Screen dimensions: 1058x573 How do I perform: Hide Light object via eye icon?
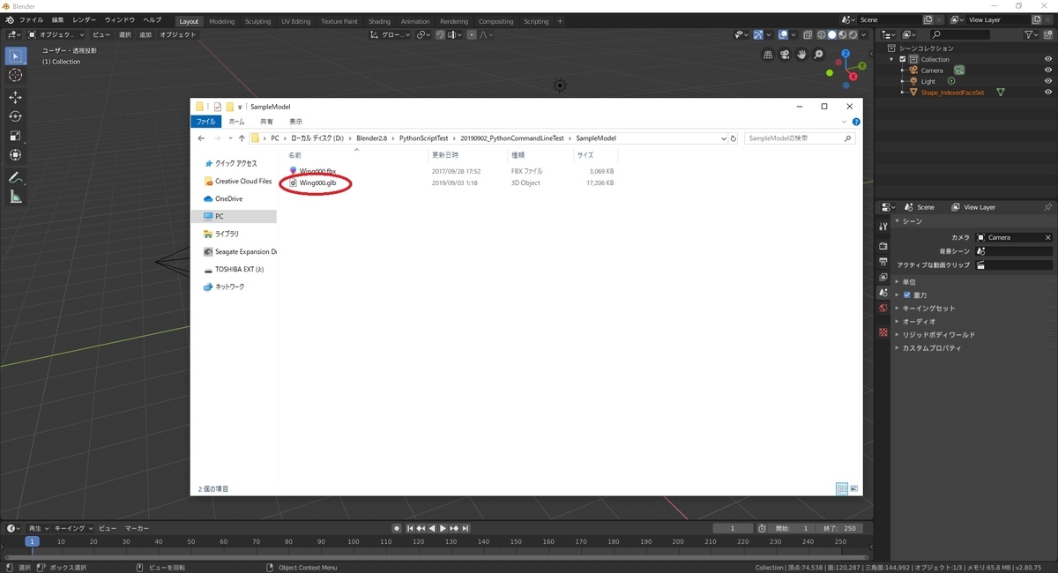point(1048,81)
